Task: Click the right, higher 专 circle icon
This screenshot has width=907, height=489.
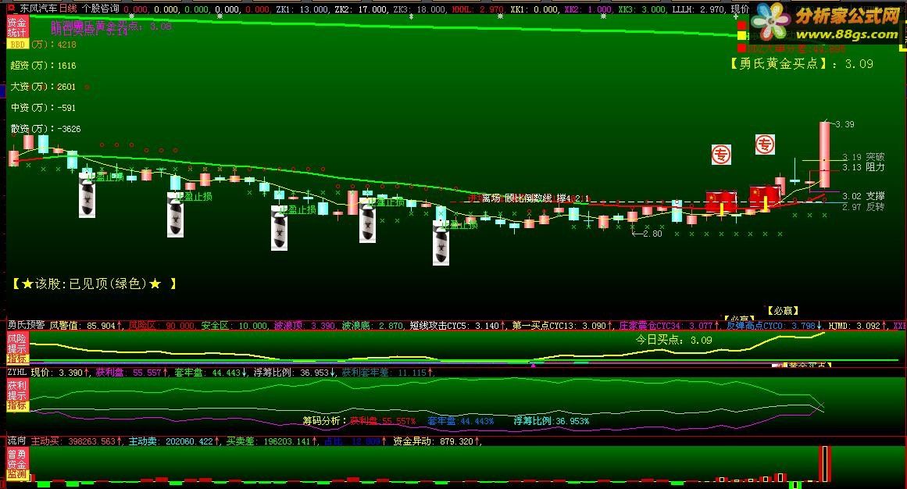Action: [765, 144]
